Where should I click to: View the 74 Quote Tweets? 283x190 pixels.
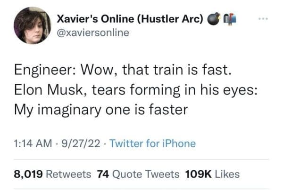pos(138,174)
